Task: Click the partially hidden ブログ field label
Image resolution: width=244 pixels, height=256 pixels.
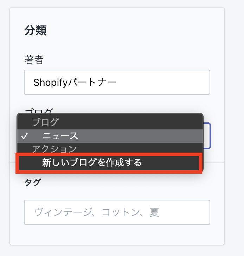Action: 39,110
